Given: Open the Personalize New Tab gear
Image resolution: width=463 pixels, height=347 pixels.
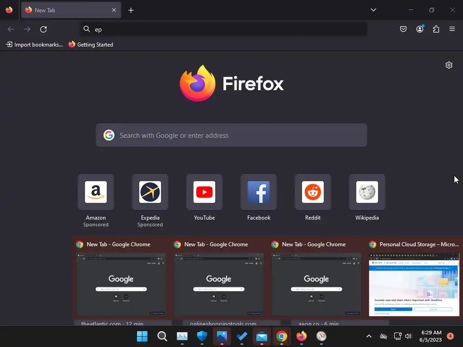Looking at the screenshot, I should coord(449,65).
